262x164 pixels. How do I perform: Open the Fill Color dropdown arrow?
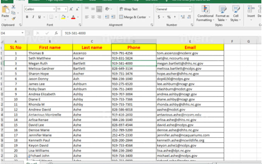point(68,17)
